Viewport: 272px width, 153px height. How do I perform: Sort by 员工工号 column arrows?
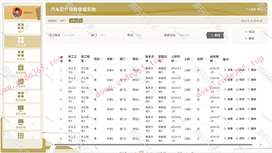click(73, 61)
